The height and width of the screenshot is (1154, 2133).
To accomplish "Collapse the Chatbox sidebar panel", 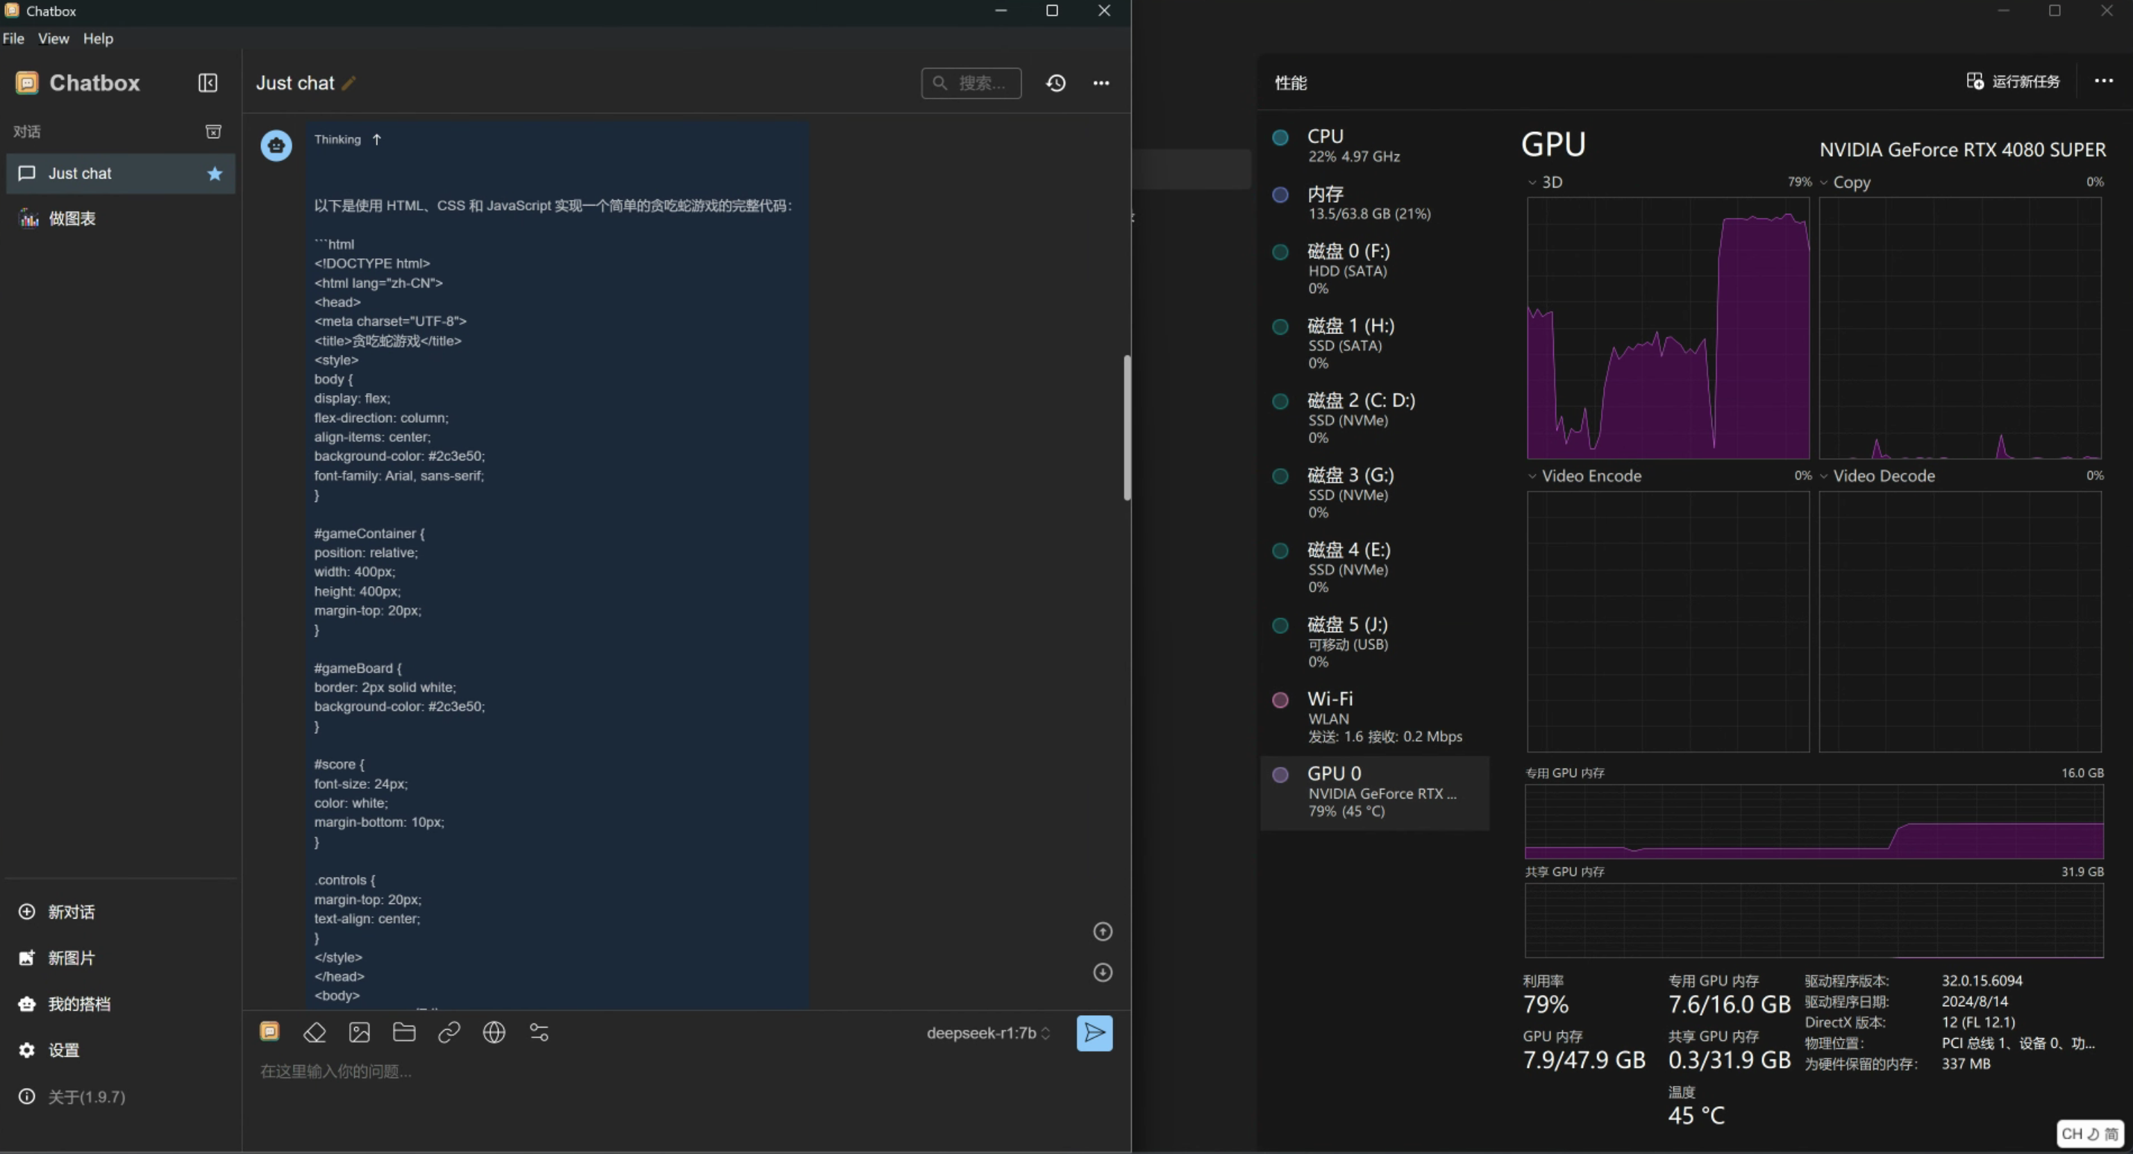I will click(x=208, y=83).
